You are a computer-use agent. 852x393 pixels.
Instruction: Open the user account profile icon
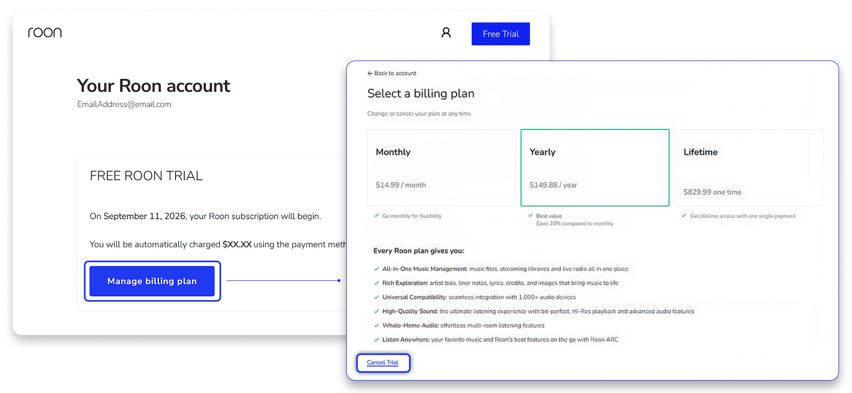coord(446,33)
